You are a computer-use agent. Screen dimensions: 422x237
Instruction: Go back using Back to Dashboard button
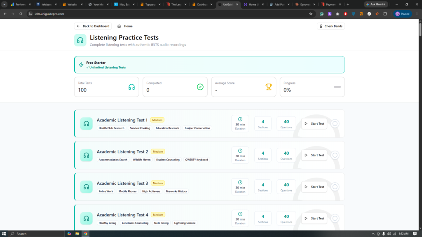[x=93, y=26]
